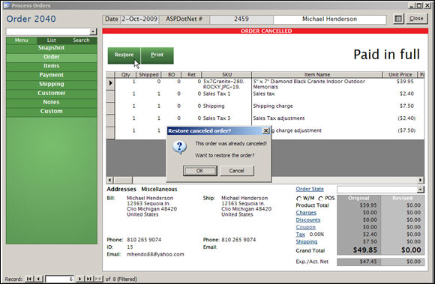
Task: Advance to next record arrow
Action: (x=80, y=279)
